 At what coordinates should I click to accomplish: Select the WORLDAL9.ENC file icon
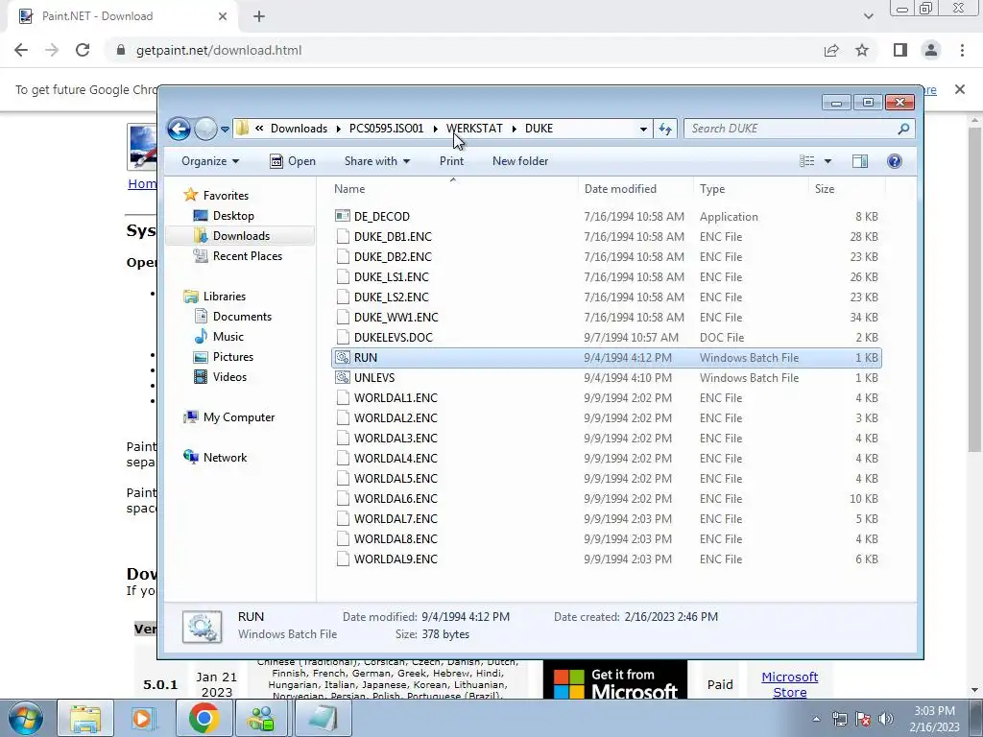[343, 559]
